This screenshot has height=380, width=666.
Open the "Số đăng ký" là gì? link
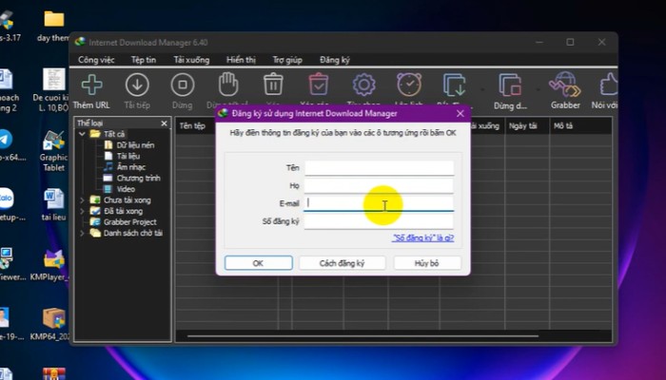click(x=423, y=237)
